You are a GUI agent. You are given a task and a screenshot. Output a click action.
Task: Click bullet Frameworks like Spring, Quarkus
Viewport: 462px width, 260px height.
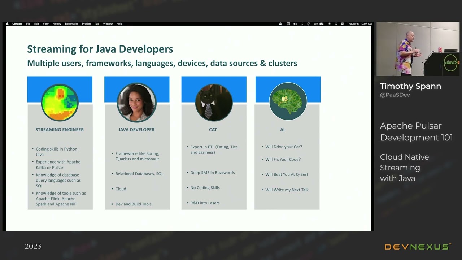[x=137, y=156]
